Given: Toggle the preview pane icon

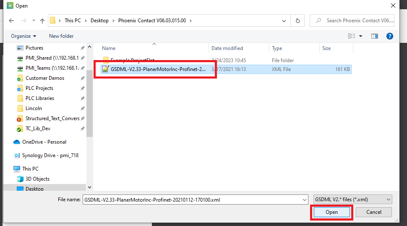Looking at the screenshot, I should tap(375, 36).
